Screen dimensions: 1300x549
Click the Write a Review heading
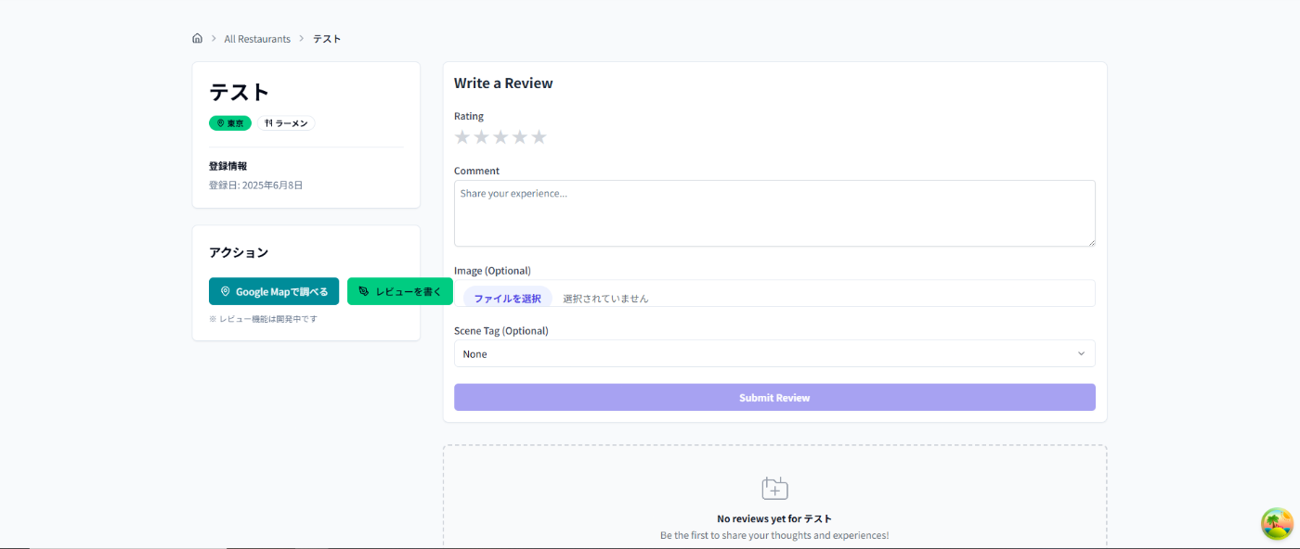pyautogui.click(x=503, y=83)
